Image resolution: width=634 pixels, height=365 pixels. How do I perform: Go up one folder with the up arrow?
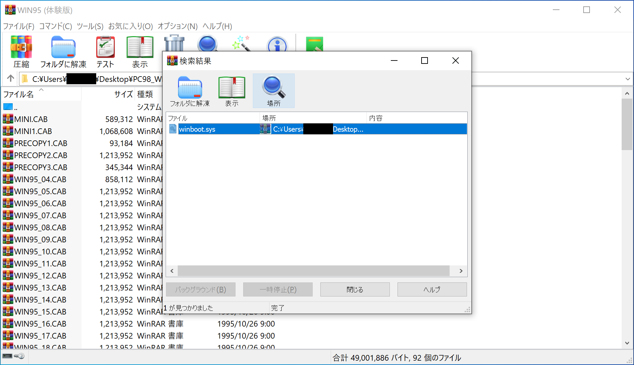(11, 79)
